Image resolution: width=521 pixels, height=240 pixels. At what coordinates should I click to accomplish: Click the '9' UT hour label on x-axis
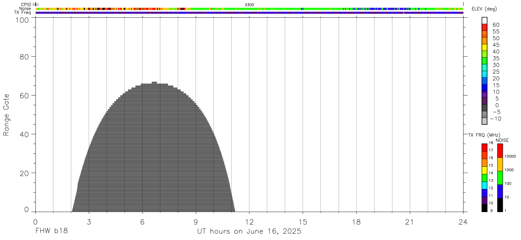click(x=196, y=222)
